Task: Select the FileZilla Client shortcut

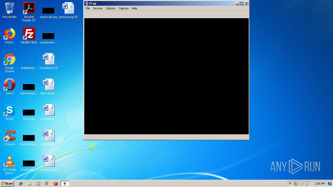Action: [x=29, y=36]
